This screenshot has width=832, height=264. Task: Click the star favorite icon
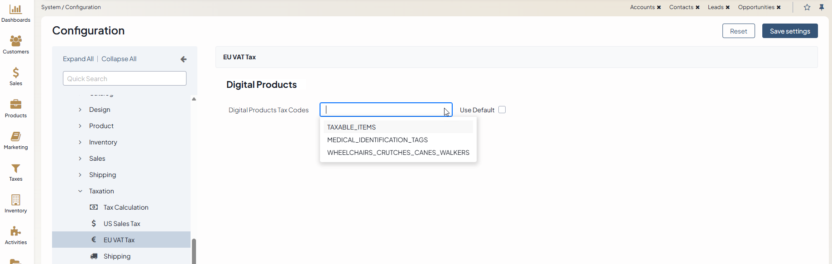(x=807, y=7)
